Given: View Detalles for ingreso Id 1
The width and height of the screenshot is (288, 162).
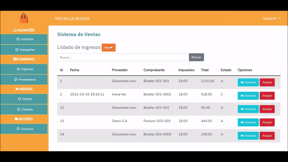Looking at the screenshot, I should click(248, 82).
